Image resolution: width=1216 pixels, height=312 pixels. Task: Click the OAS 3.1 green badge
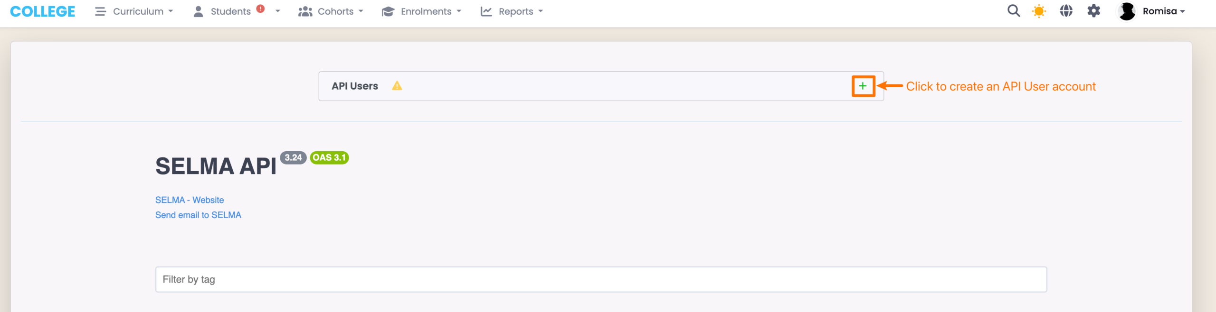point(329,158)
